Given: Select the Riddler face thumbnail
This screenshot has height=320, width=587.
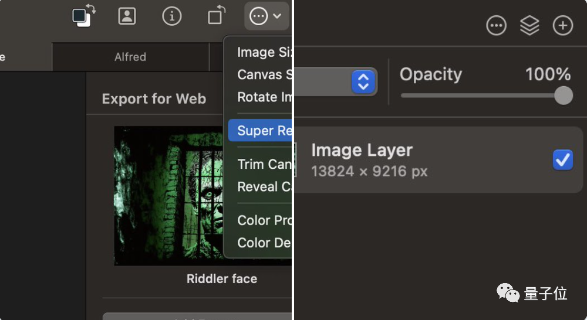Looking at the screenshot, I should click(203, 196).
